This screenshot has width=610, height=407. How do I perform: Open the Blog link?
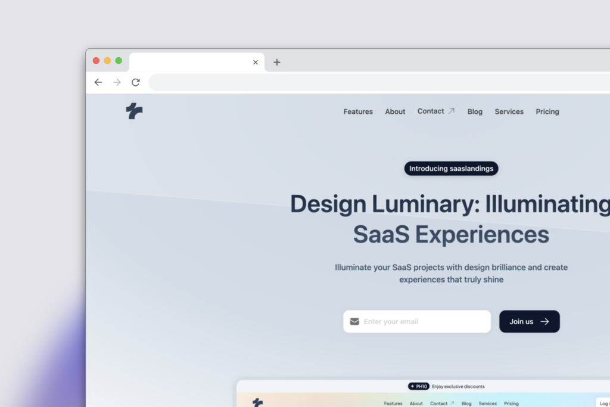475,111
